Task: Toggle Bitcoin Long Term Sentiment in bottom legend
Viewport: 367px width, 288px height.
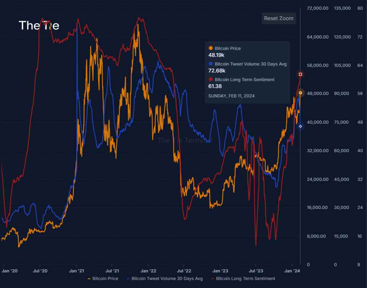Action: pos(243,278)
